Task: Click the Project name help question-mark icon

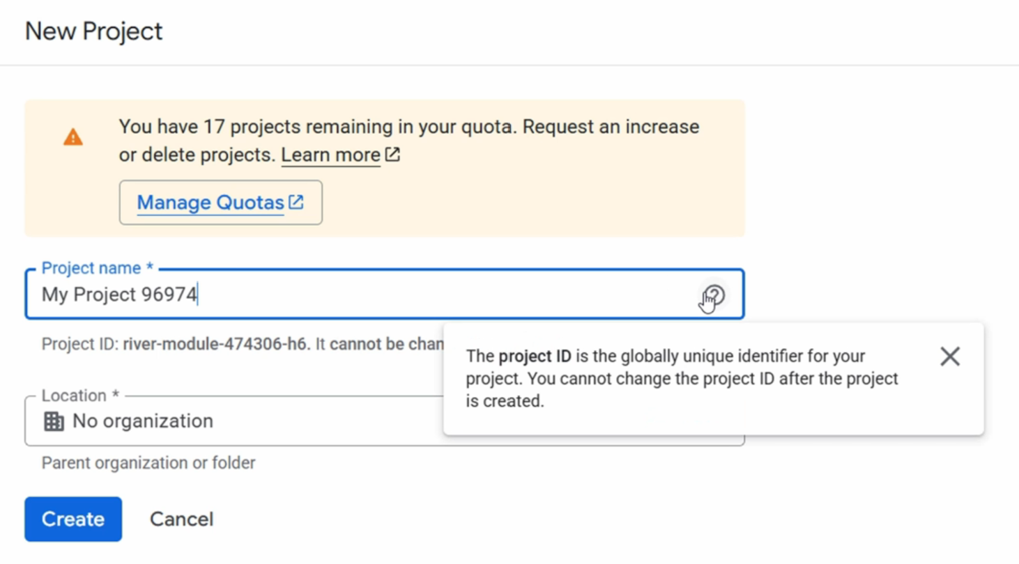Action: click(714, 295)
